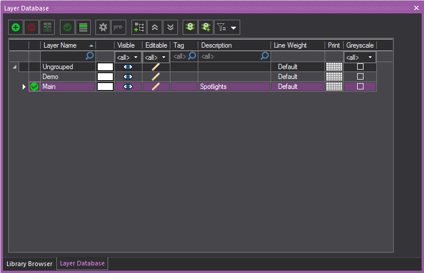Click the collapse all double-chevron up icon
Screen dimensions: 424x273
(x=154, y=27)
